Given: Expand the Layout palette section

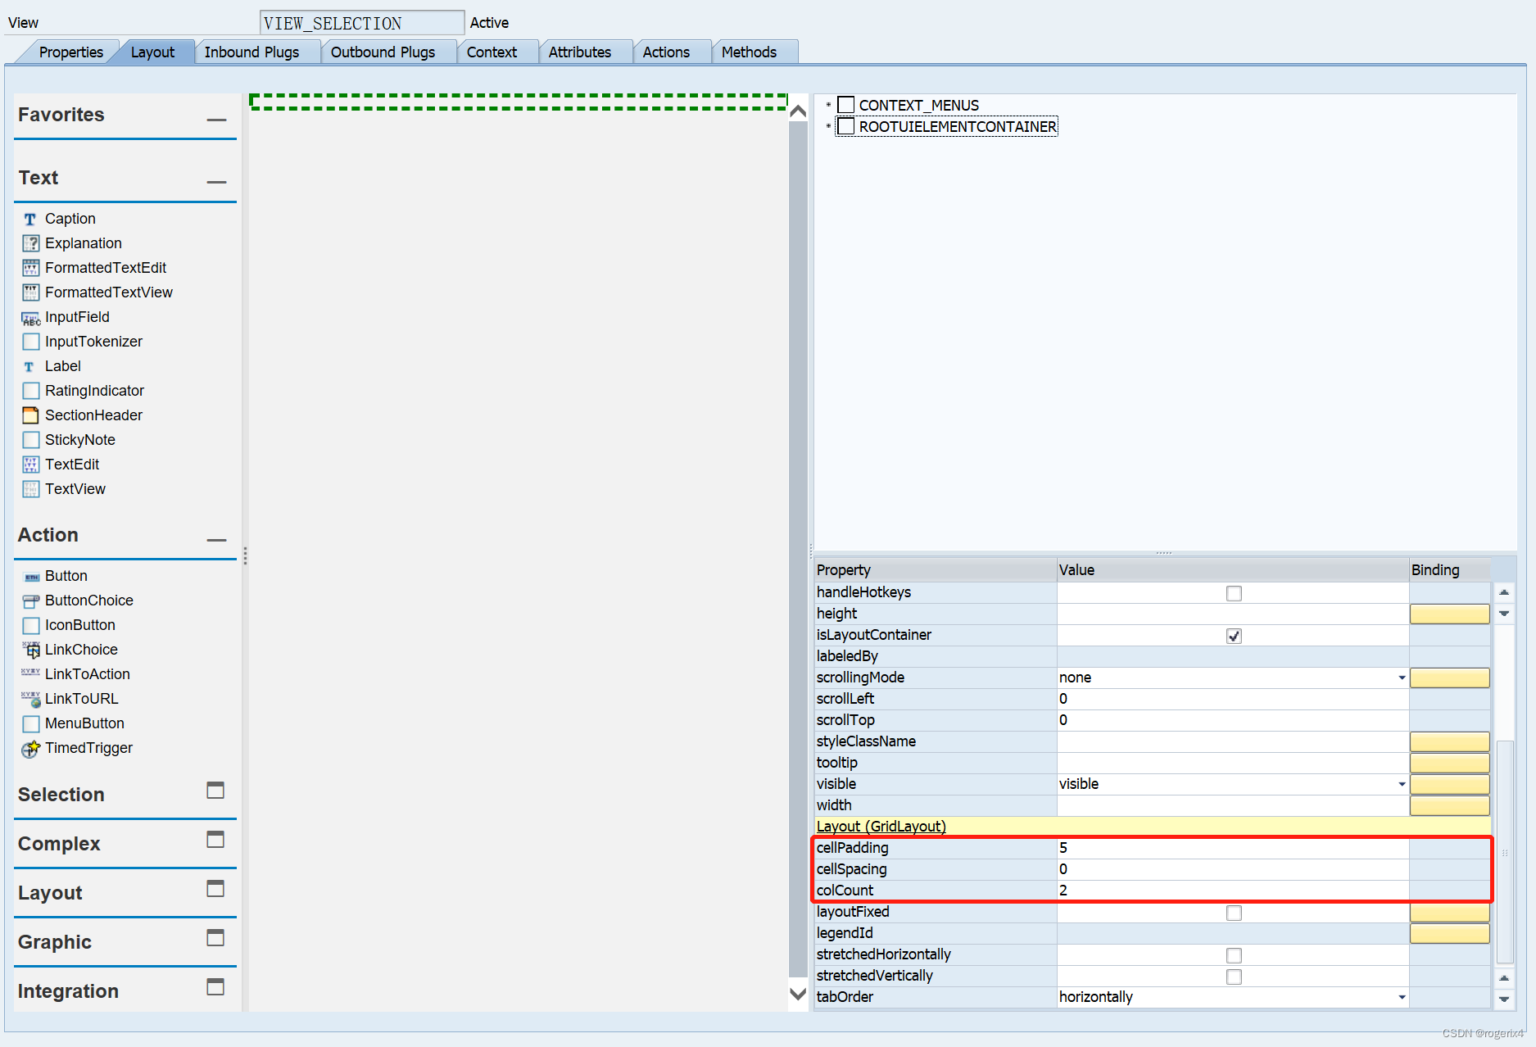Looking at the screenshot, I should pyautogui.click(x=215, y=889).
